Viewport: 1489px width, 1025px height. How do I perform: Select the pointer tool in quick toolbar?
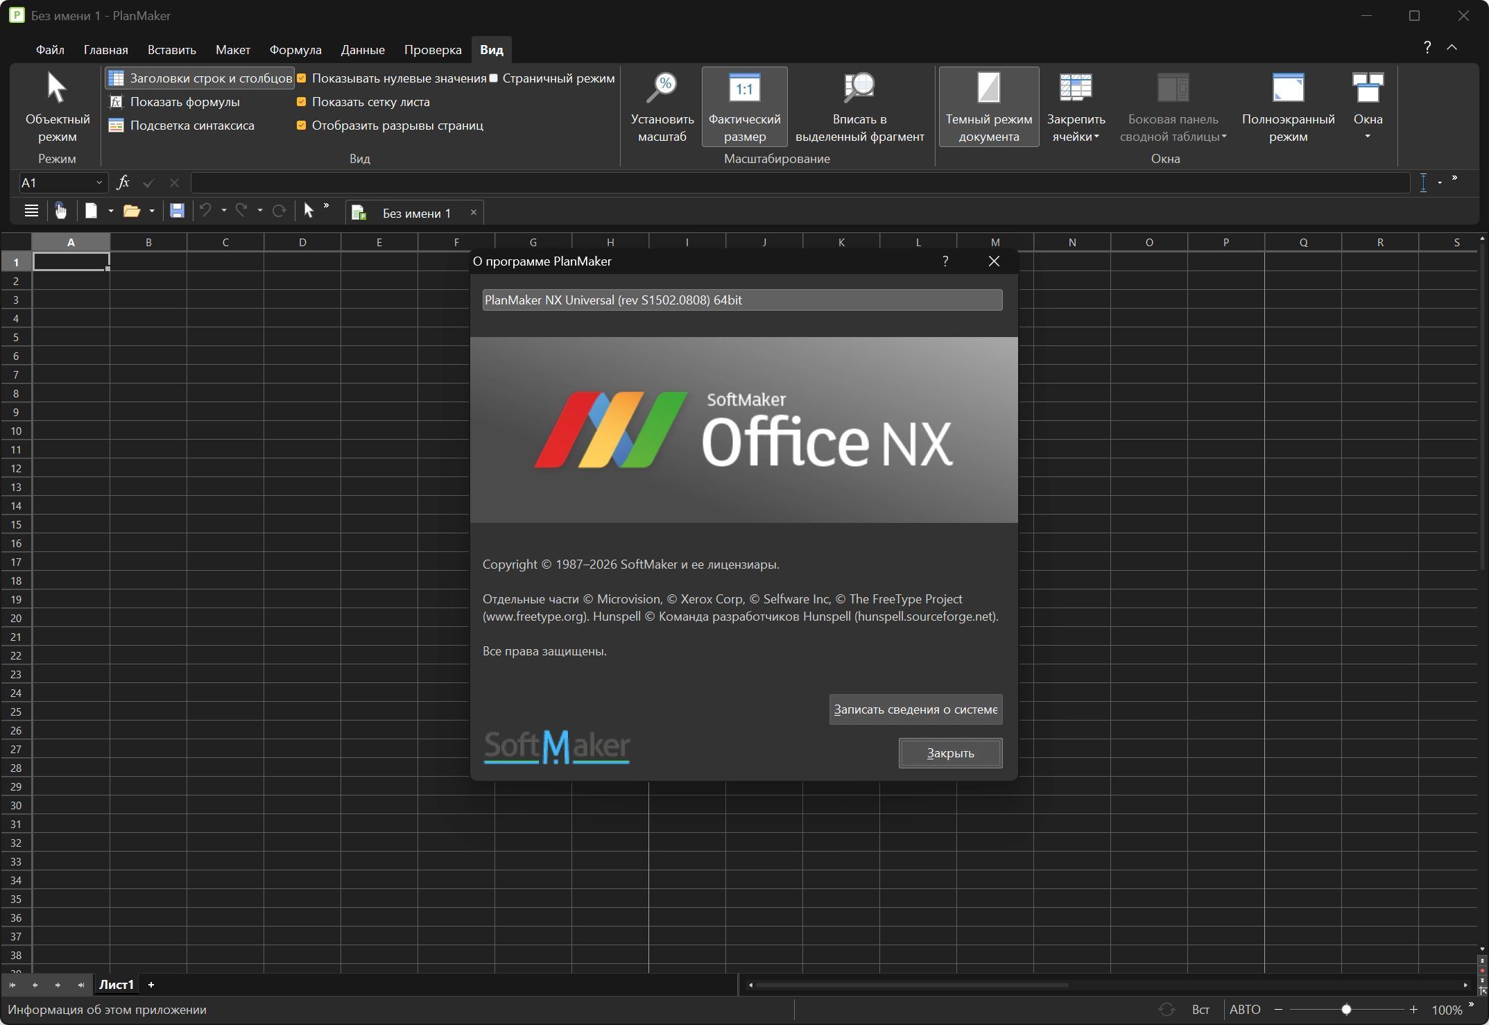click(309, 211)
